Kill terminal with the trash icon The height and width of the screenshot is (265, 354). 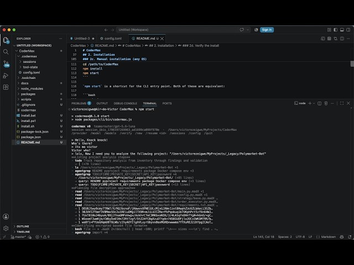pos(326,103)
